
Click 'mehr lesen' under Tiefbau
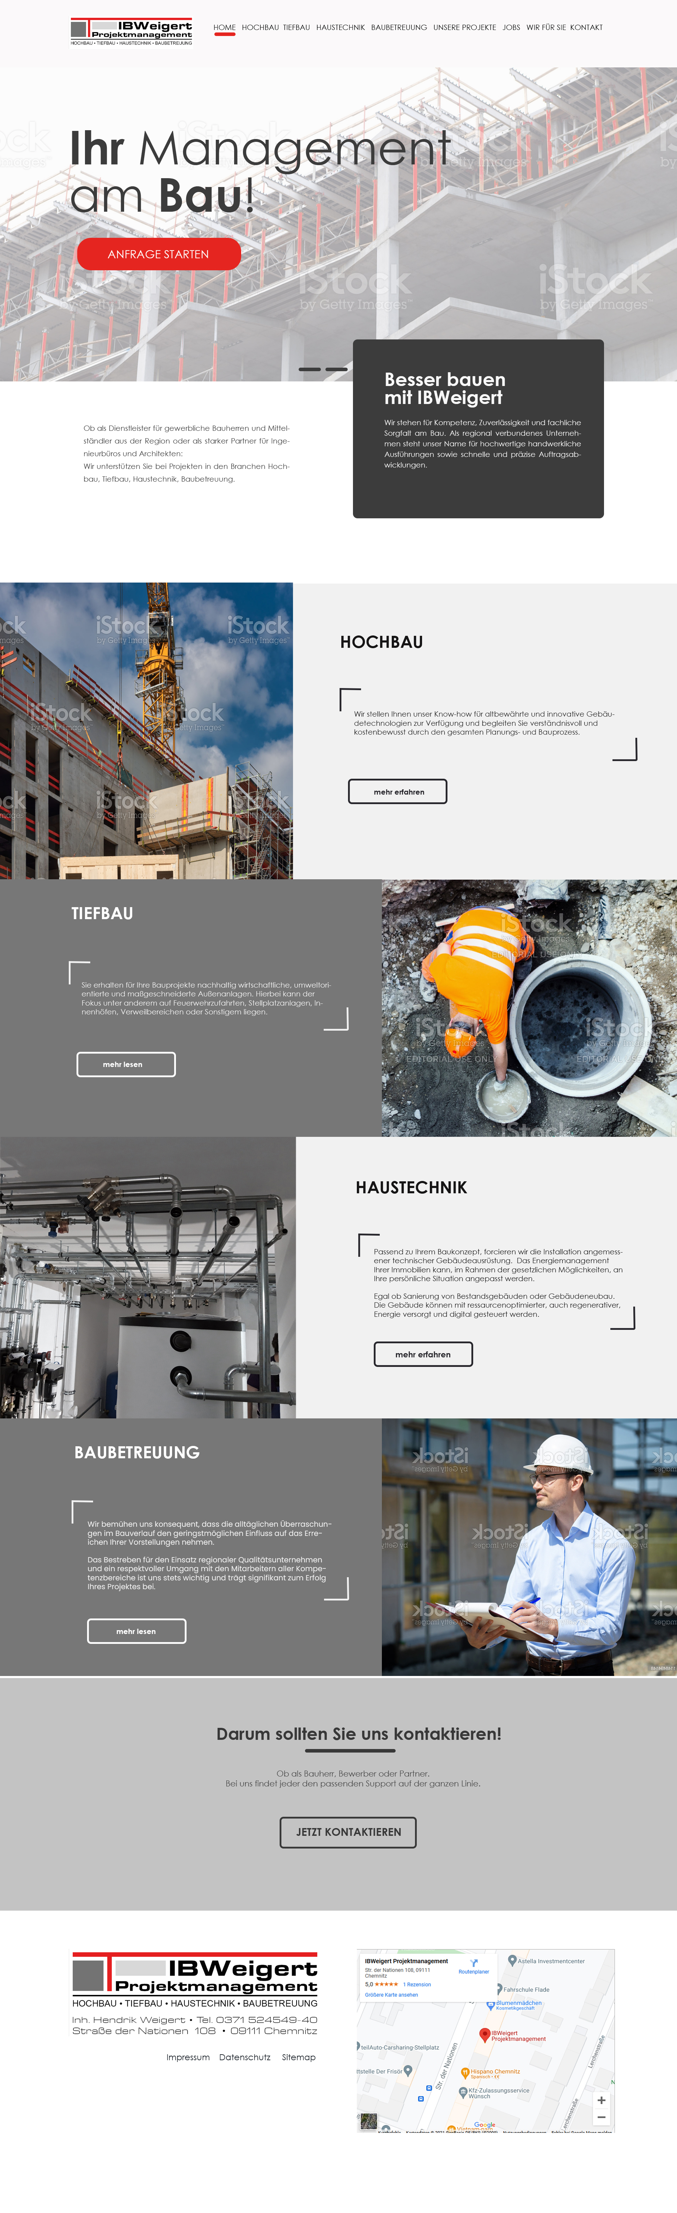(x=126, y=1065)
